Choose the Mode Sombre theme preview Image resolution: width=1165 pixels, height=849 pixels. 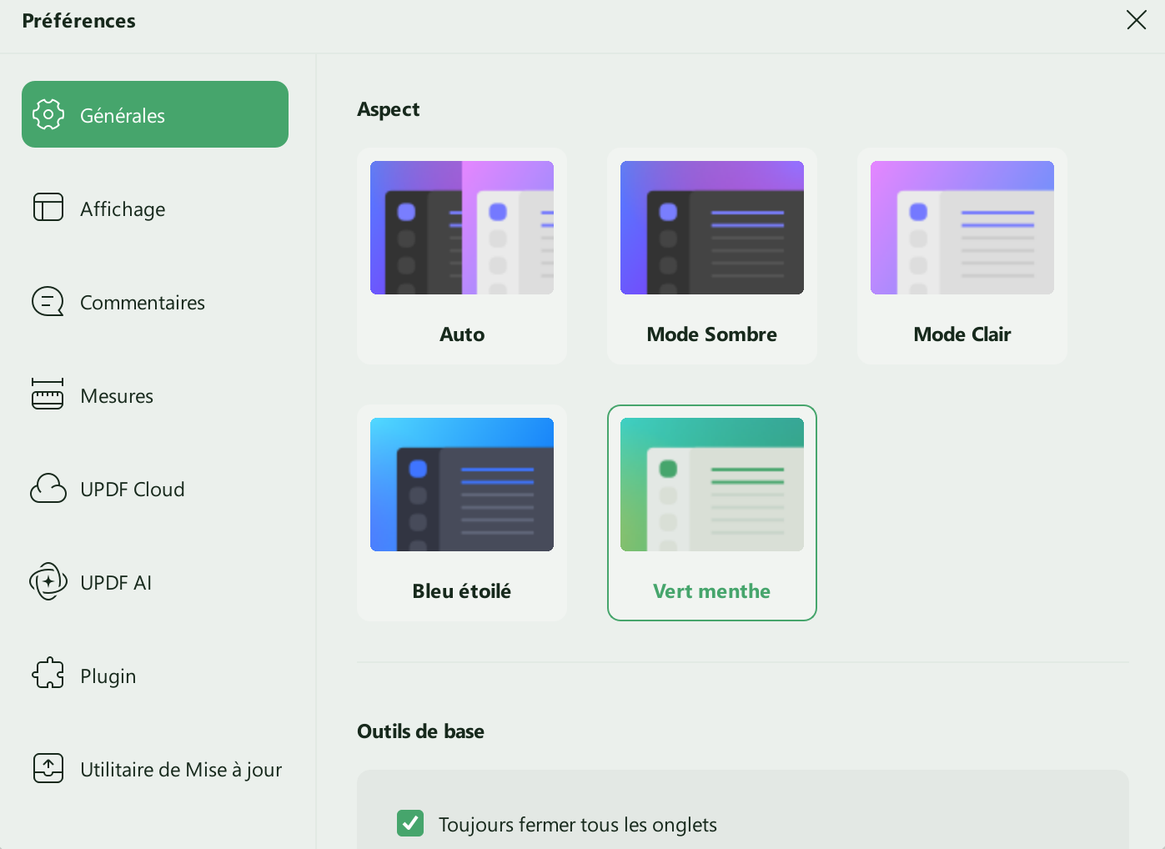[x=712, y=228]
